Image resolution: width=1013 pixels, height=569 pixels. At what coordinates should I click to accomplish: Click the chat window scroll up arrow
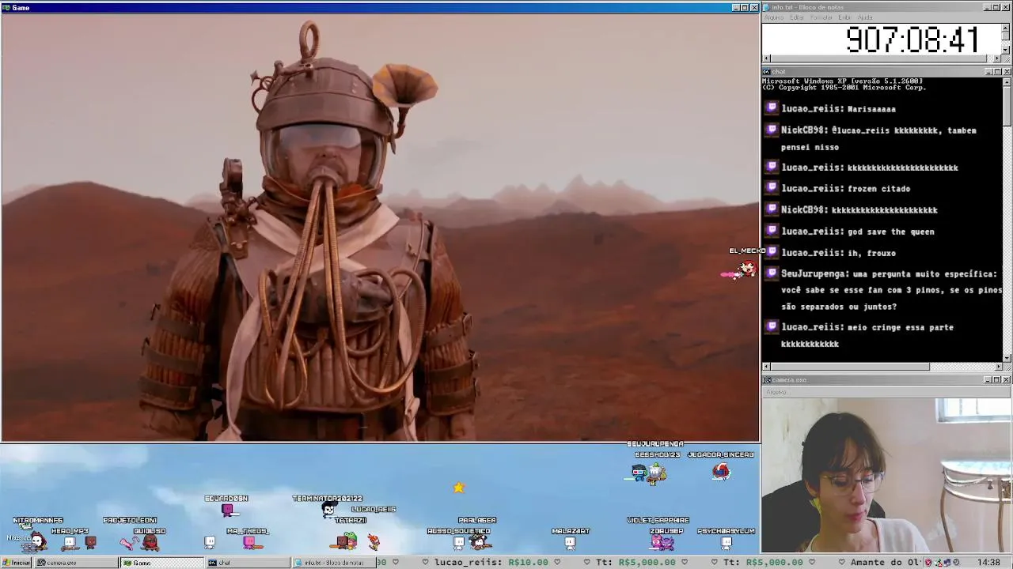(x=1007, y=81)
